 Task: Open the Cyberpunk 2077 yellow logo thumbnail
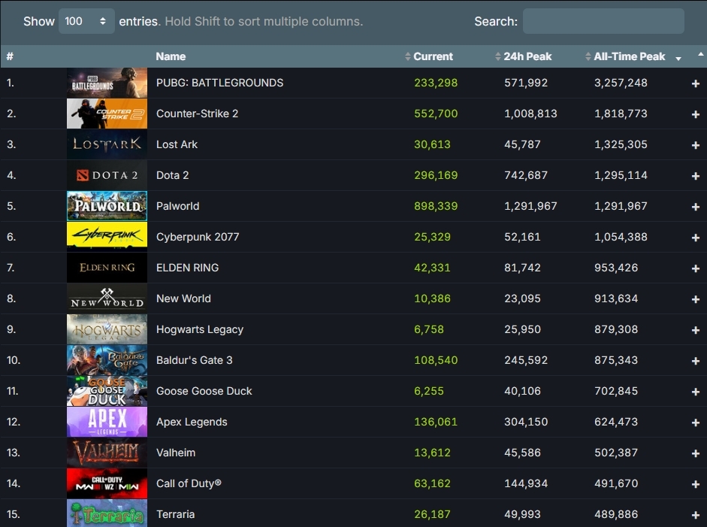[x=107, y=237]
